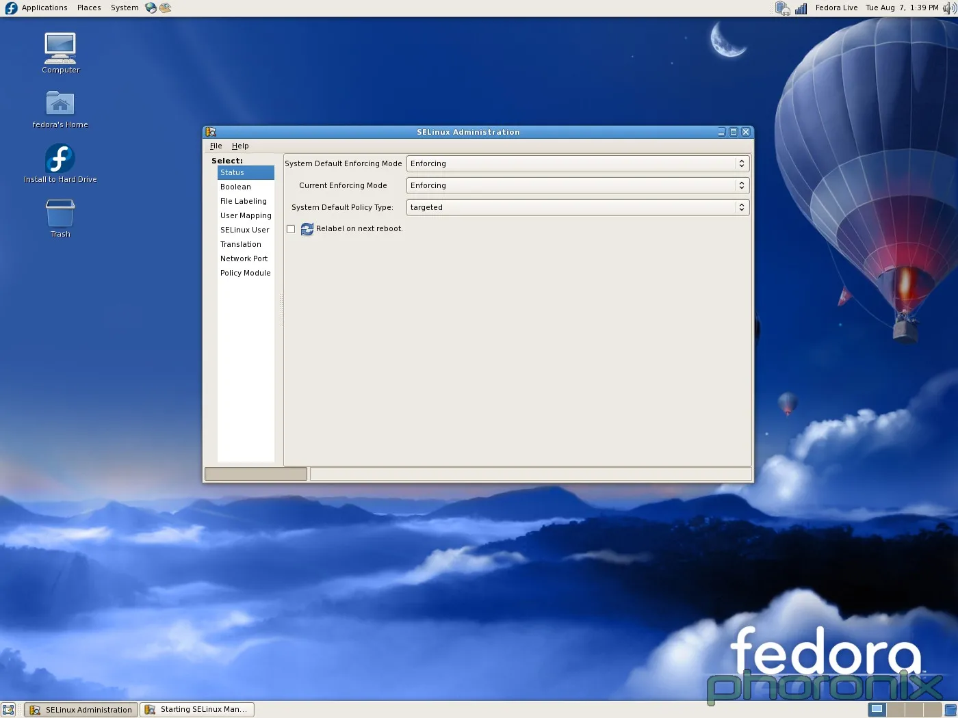This screenshot has width=958, height=718.
Task: Select Boolean in the Select list
Action: pos(246,187)
